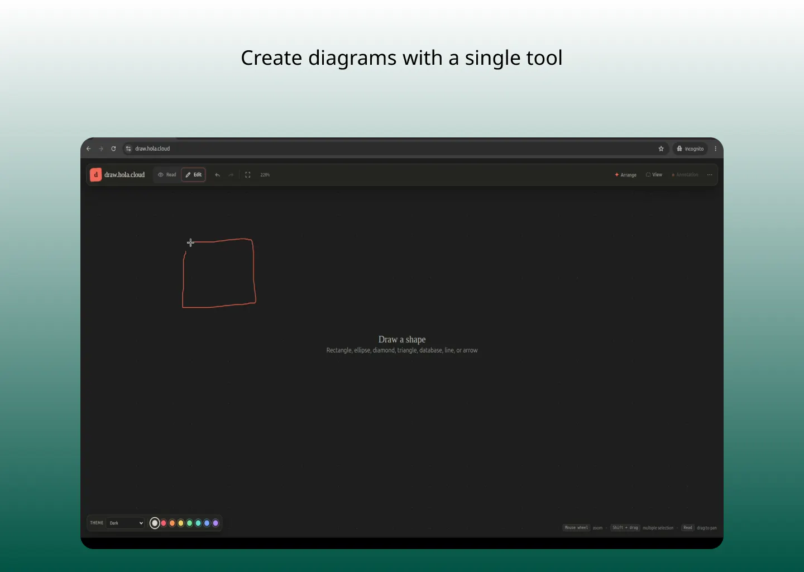This screenshot has width=804, height=572.
Task: Open the browser three-dot menu
Action: (715, 149)
